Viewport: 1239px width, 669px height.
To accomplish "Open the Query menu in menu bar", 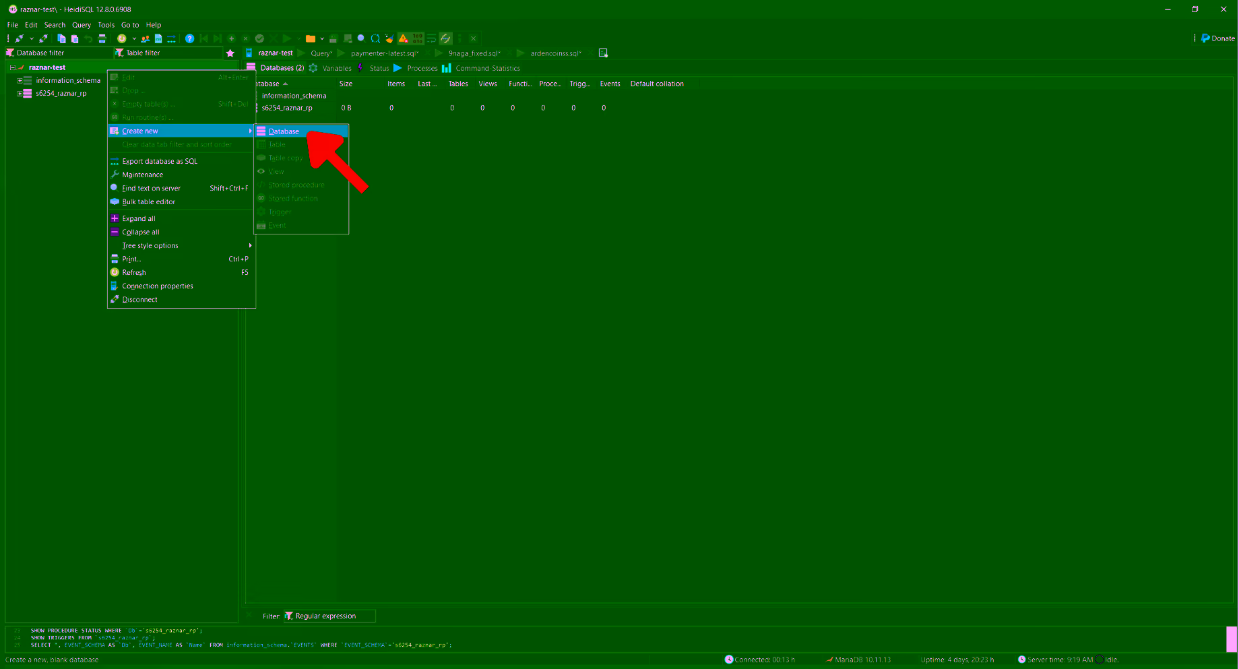I will click(x=82, y=25).
